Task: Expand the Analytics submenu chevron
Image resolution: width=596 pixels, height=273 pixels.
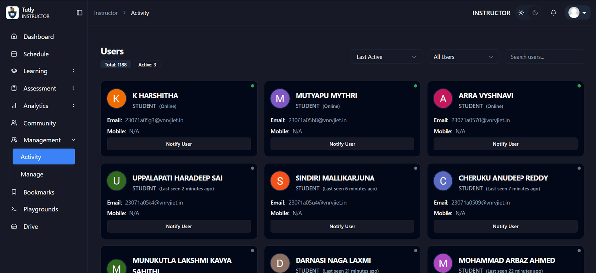Action: 74,106
